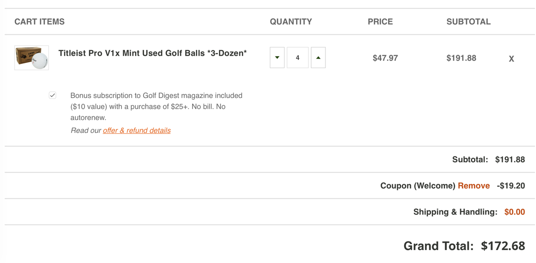Click the $47.97 unit price

pos(385,58)
